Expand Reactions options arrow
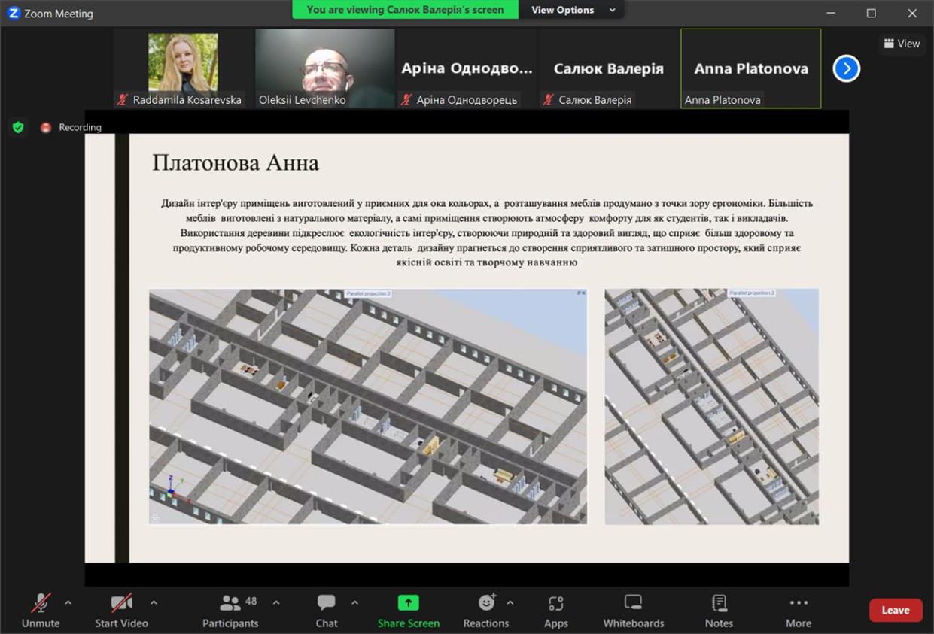This screenshot has width=934, height=634. tap(510, 602)
